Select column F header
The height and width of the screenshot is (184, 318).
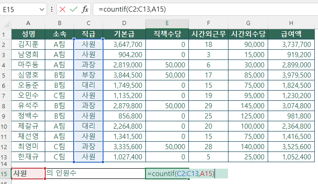208,23
